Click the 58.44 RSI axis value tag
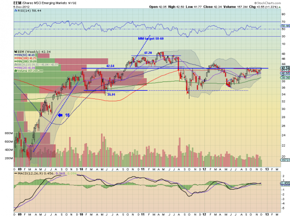This screenshot has height=217, width=290. 286,26
